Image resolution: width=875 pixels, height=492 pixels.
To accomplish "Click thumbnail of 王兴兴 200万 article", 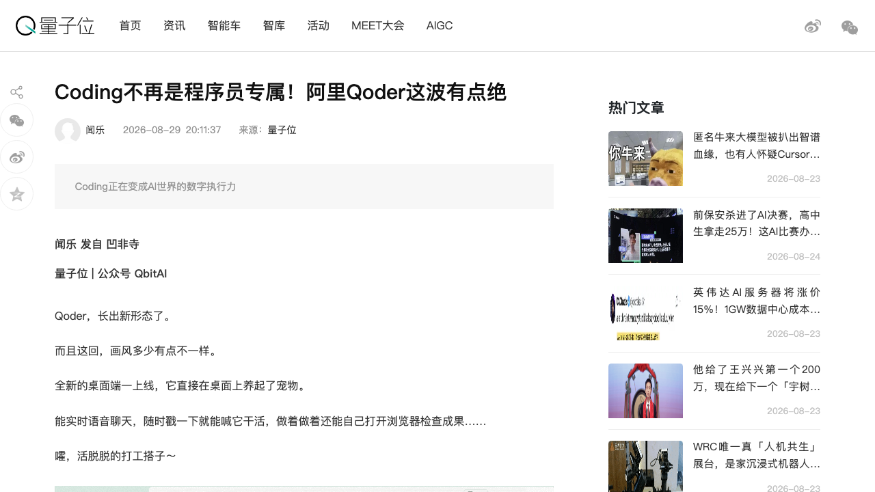I will coord(645,391).
